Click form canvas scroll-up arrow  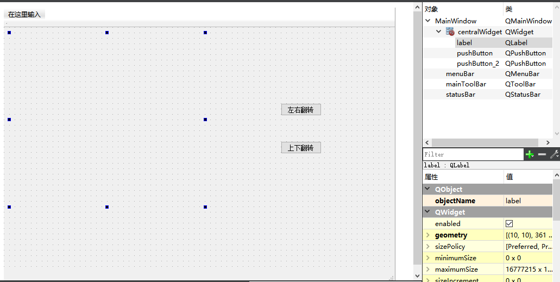coord(417,7)
